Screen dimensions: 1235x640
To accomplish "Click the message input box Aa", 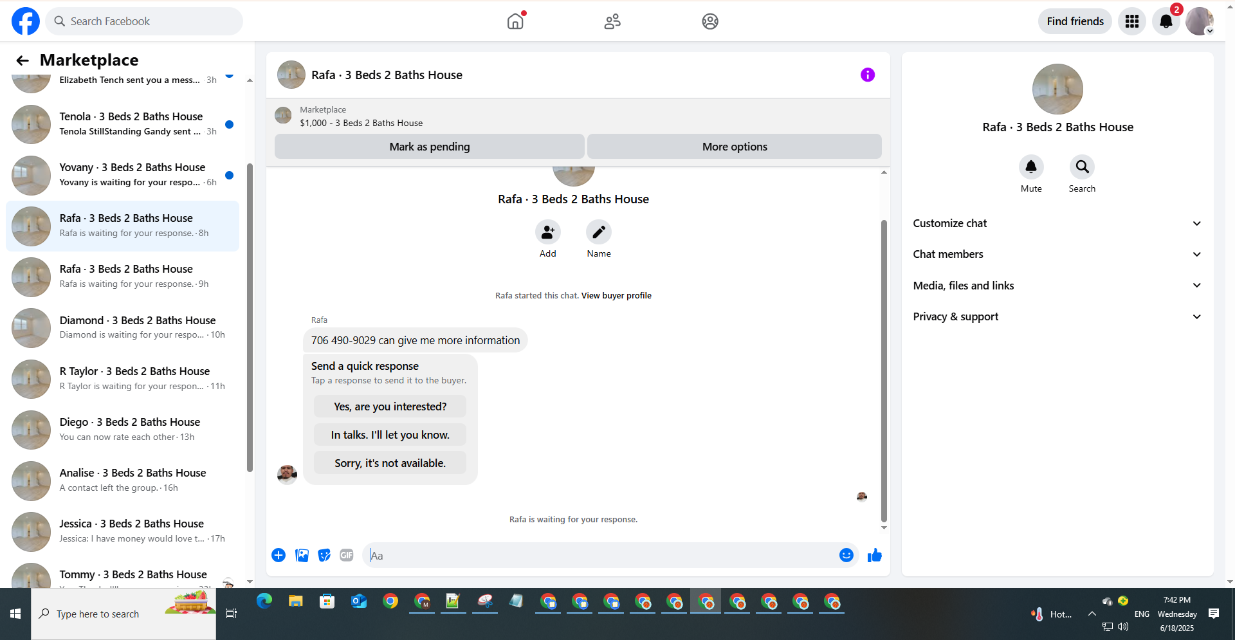I will pos(599,555).
